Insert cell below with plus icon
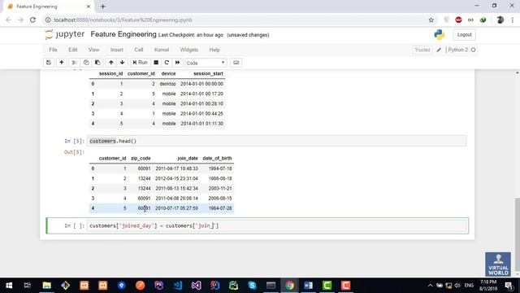The height and width of the screenshot is (293, 520). pyautogui.click(x=62, y=63)
